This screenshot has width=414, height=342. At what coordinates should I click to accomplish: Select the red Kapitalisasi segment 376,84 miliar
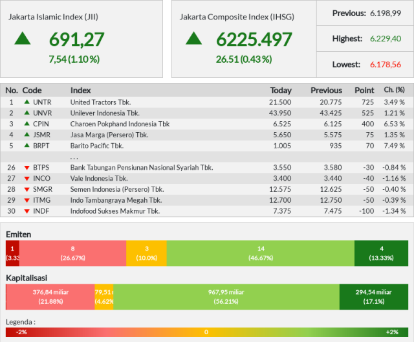(50, 297)
